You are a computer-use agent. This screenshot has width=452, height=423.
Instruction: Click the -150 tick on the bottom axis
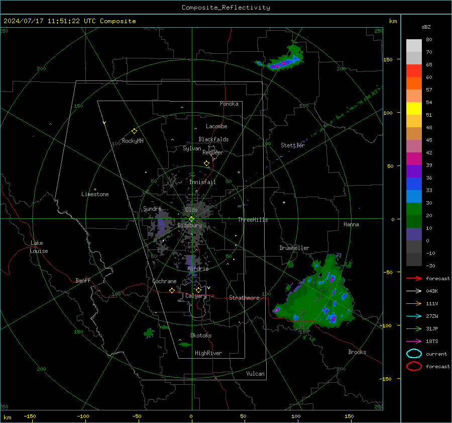(30, 416)
